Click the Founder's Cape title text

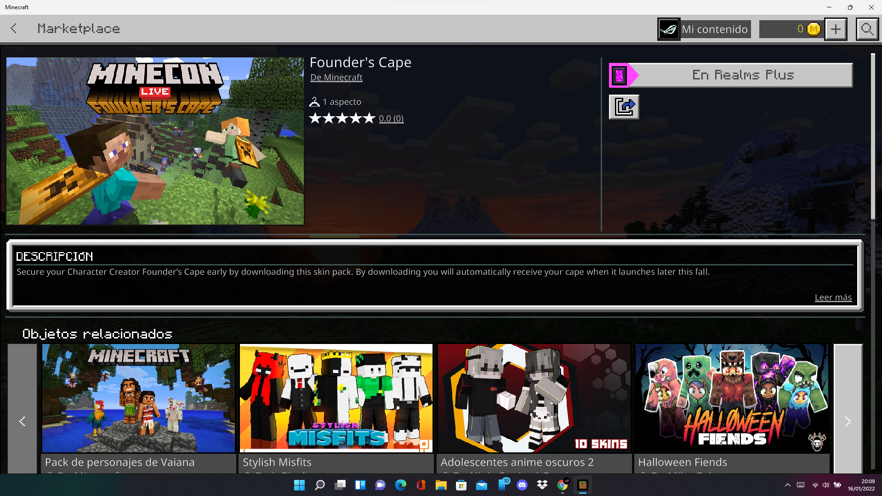360,62
